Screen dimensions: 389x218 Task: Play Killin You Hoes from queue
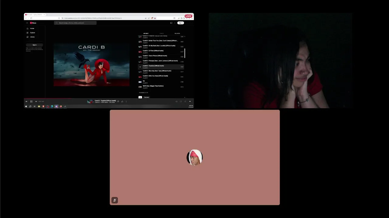(x=161, y=77)
